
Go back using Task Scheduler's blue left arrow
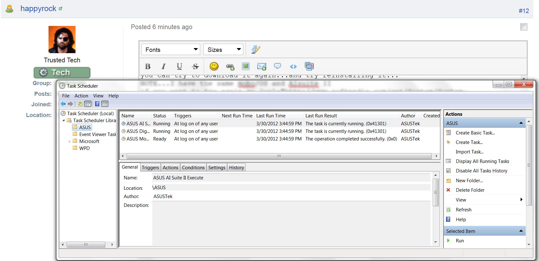tap(63, 104)
